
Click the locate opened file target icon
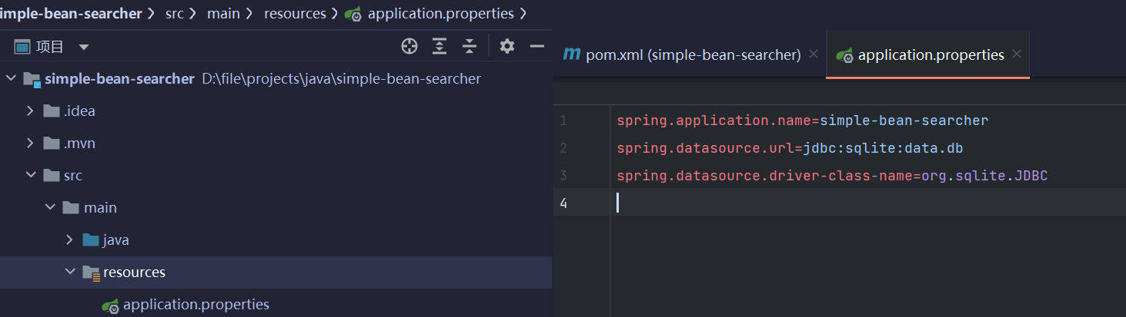[x=409, y=47]
